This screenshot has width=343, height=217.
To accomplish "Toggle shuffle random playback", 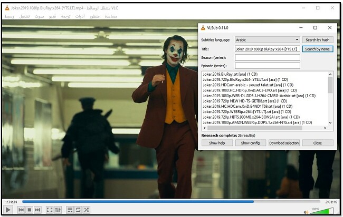I will [x=87, y=210].
